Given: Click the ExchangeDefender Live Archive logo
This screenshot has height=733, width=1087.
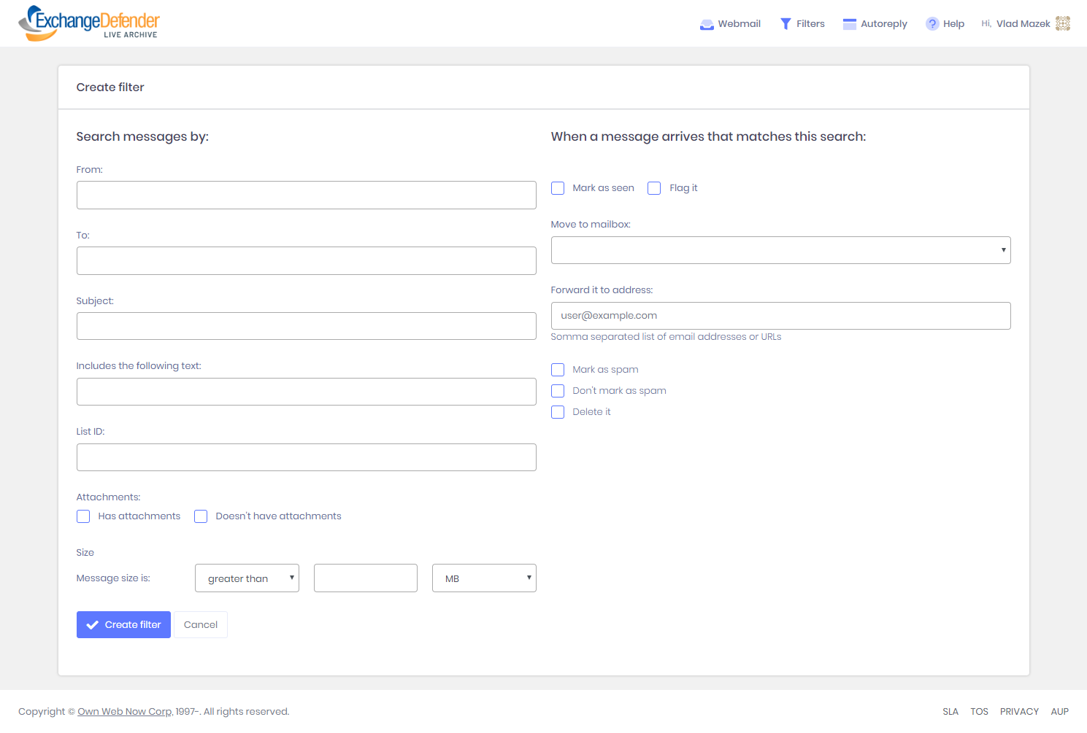Looking at the screenshot, I should [x=88, y=23].
